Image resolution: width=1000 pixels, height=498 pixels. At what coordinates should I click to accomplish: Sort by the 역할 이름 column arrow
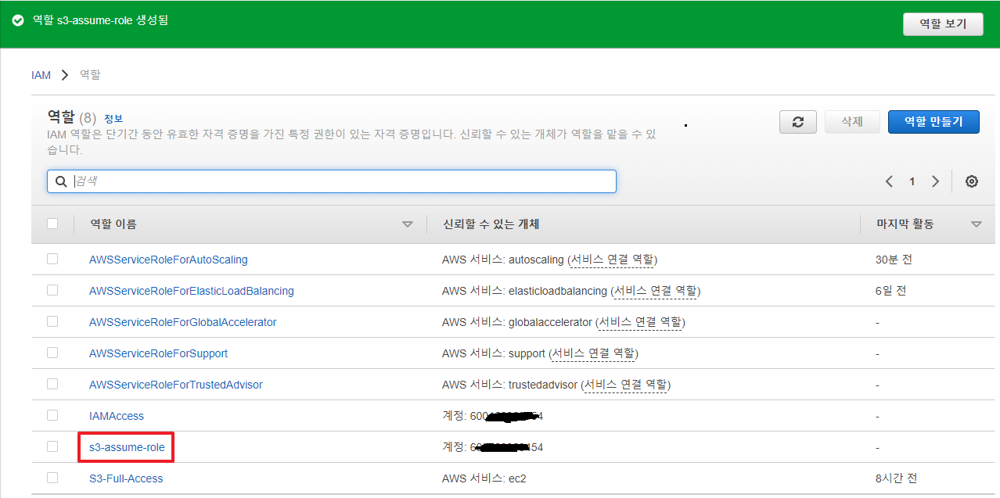click(x=407, y=224)
